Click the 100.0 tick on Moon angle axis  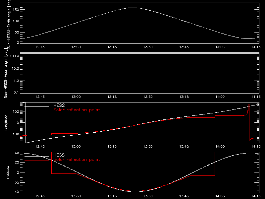(14, 56)
